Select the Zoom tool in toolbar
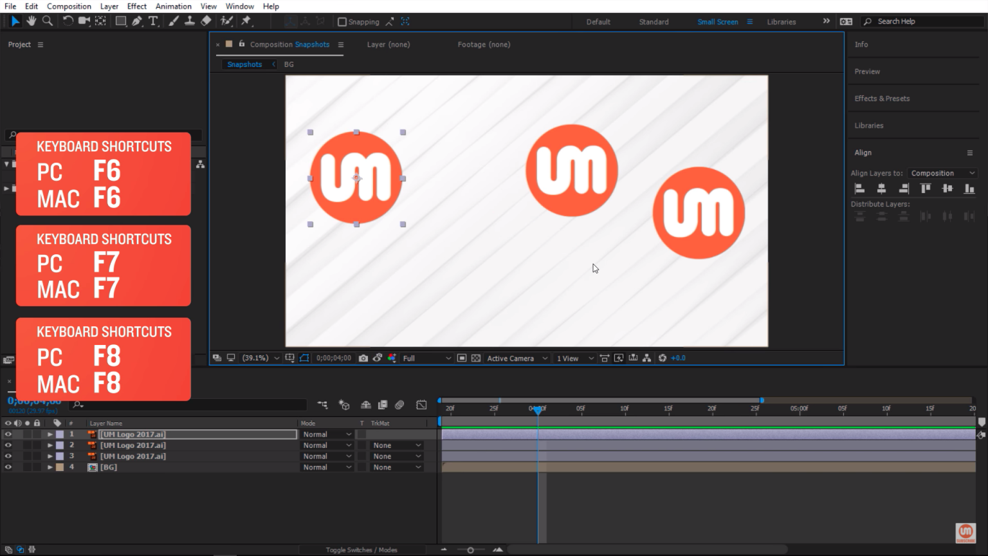The width and height of the screenshot is (988, 556). click(47, 21)
